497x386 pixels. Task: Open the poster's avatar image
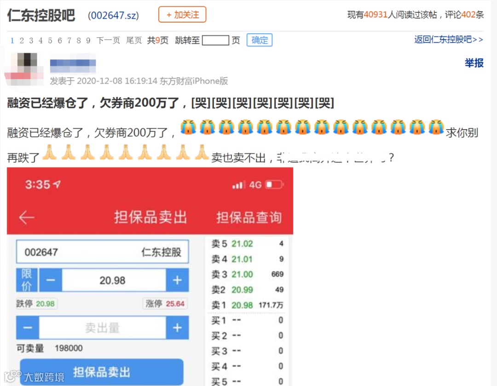[24, 69]
